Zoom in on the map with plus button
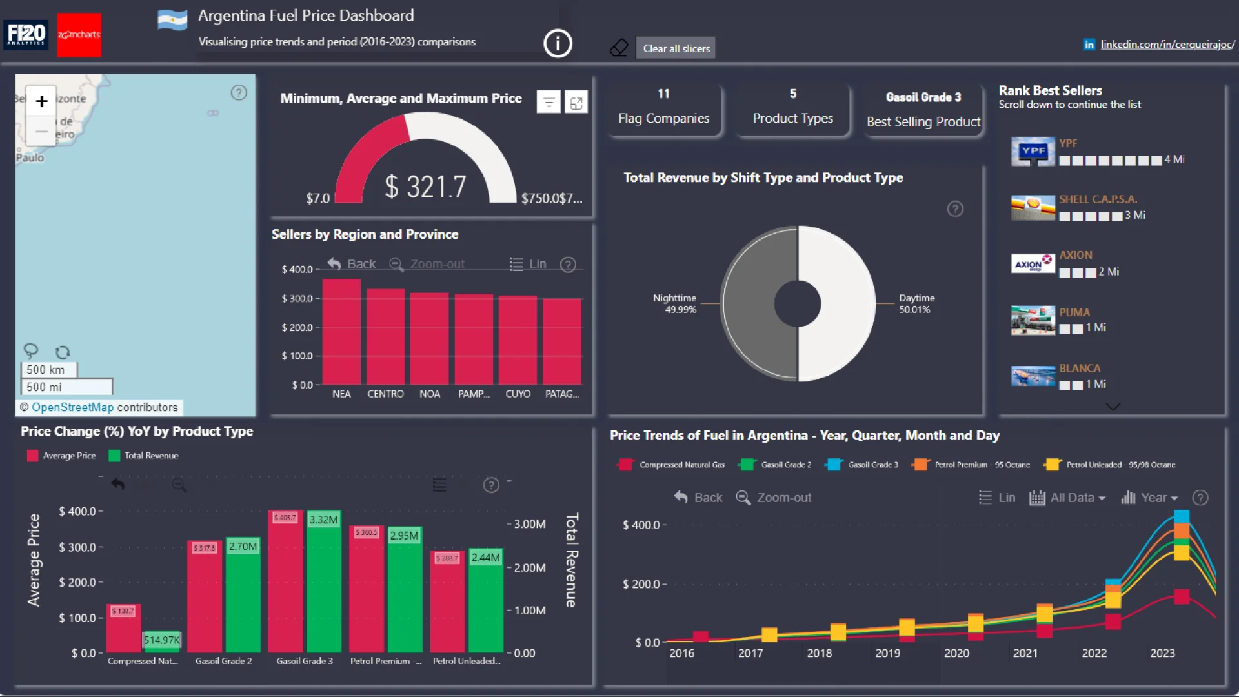1239x697 pixels. pyautogui.click(x=42, y=101)
